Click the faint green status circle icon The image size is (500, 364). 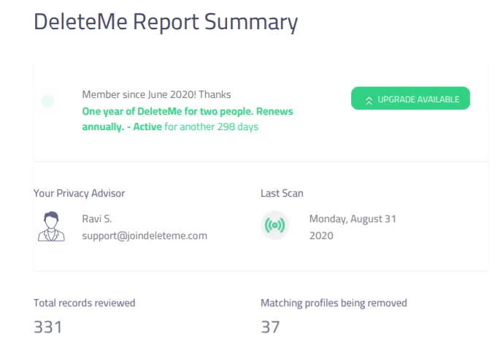(x=47, y=101)
